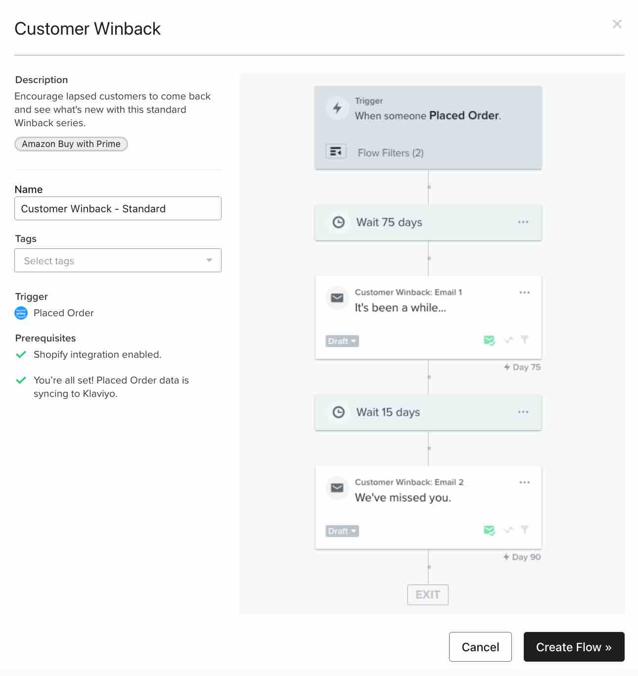Image resolution: width=638 pixels, height=676 pixels.
Task: Click the flow Name input field
Action: 118,208
